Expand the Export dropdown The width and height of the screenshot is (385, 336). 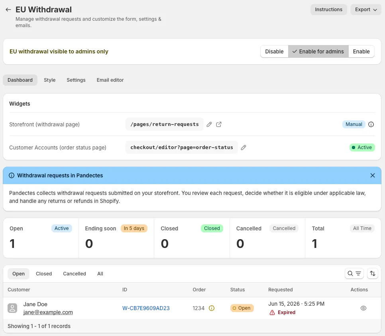[x=365, y=10]
